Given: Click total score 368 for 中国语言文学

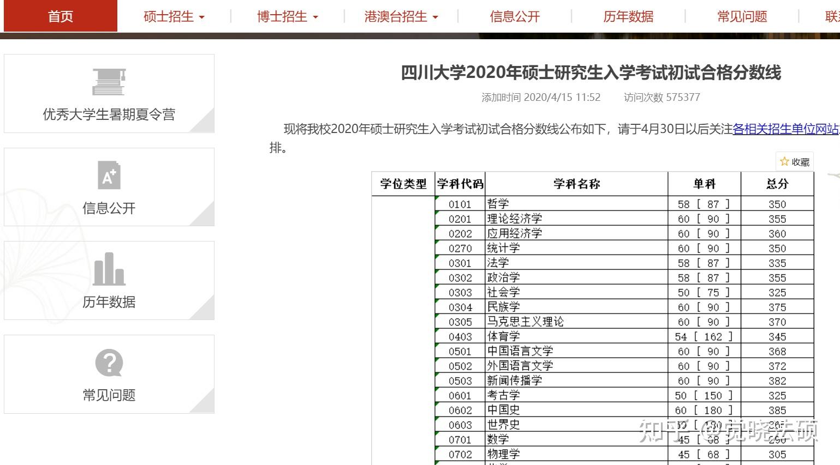Looking at the screenshot, I should [x=777, y=351].
